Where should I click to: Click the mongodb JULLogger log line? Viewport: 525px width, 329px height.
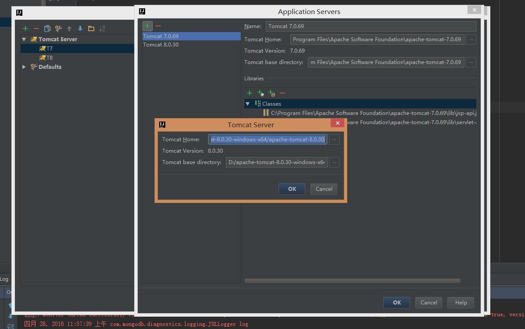(x=136, y=324)
